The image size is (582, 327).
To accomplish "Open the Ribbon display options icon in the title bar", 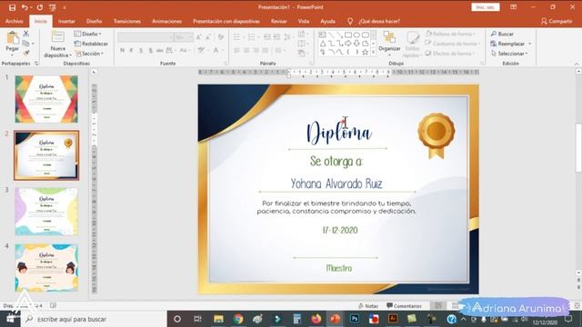I will pos(513,7).
